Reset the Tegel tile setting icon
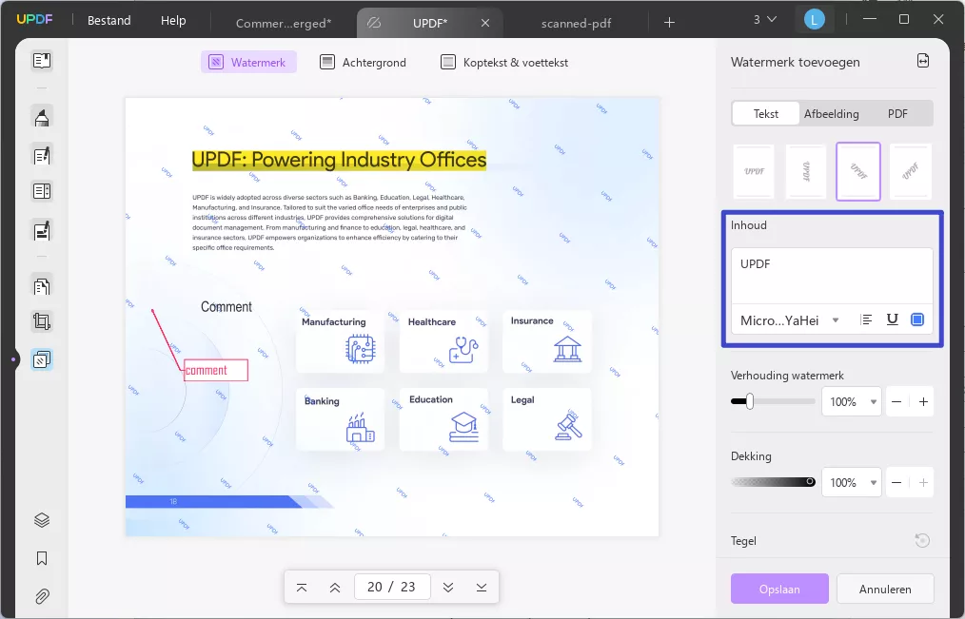Viewport: 965px width, 619px height. coord(922,540)
